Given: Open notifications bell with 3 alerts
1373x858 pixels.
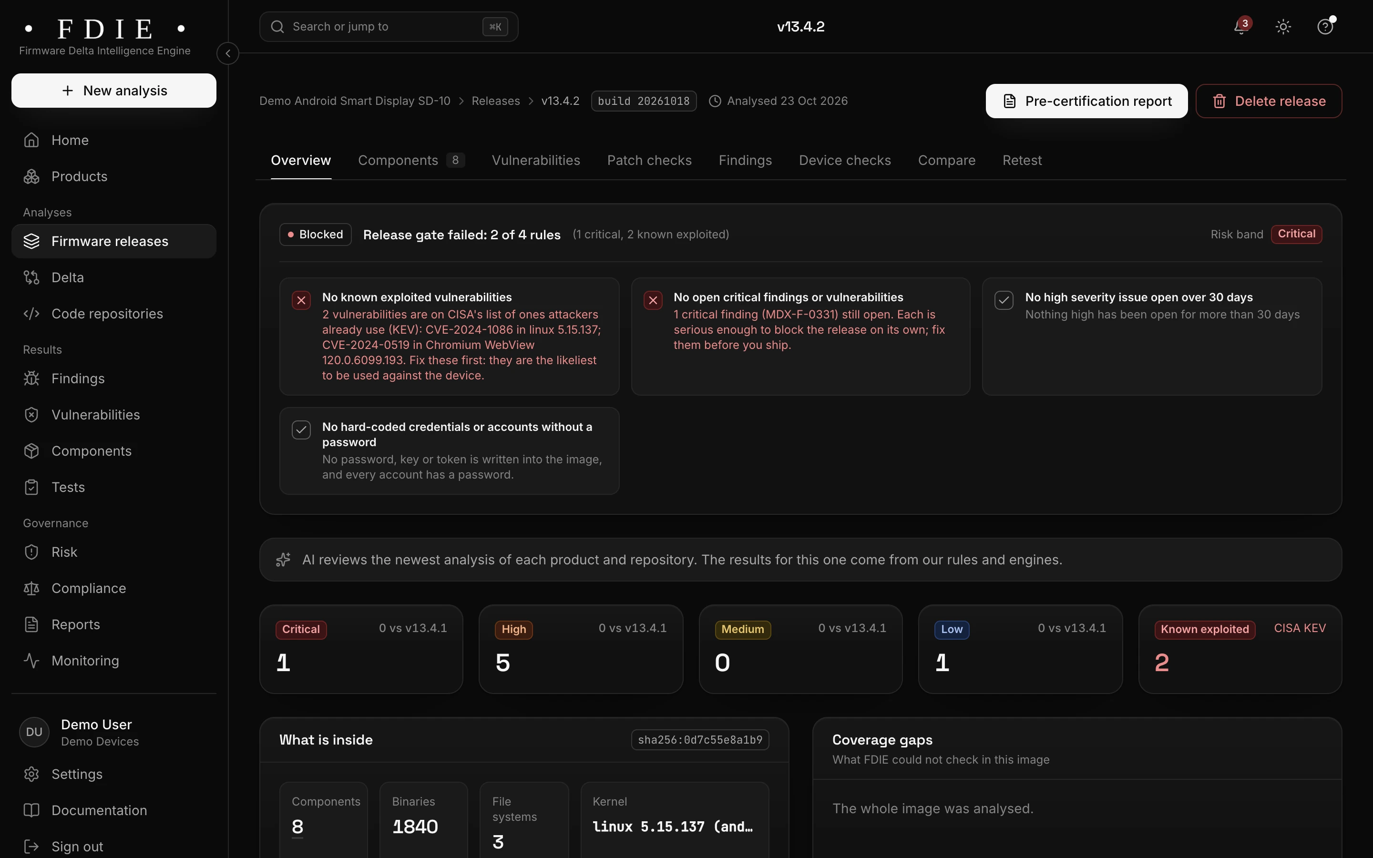Looking at the screenshot, I should click(x=1241, y=26).
